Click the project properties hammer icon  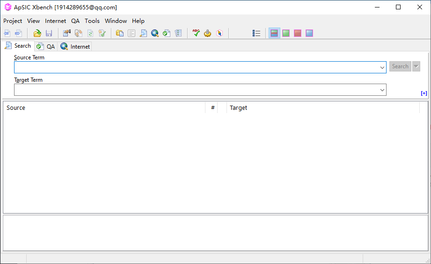click(67, 33)
